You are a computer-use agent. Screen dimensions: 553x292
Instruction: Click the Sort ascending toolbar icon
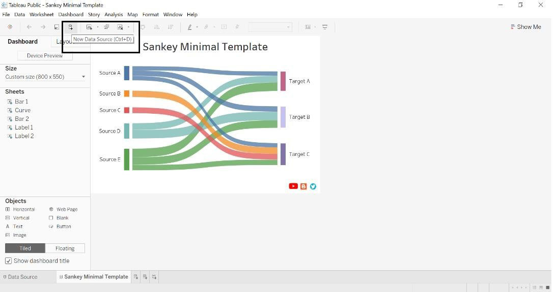tap(157, 27)
